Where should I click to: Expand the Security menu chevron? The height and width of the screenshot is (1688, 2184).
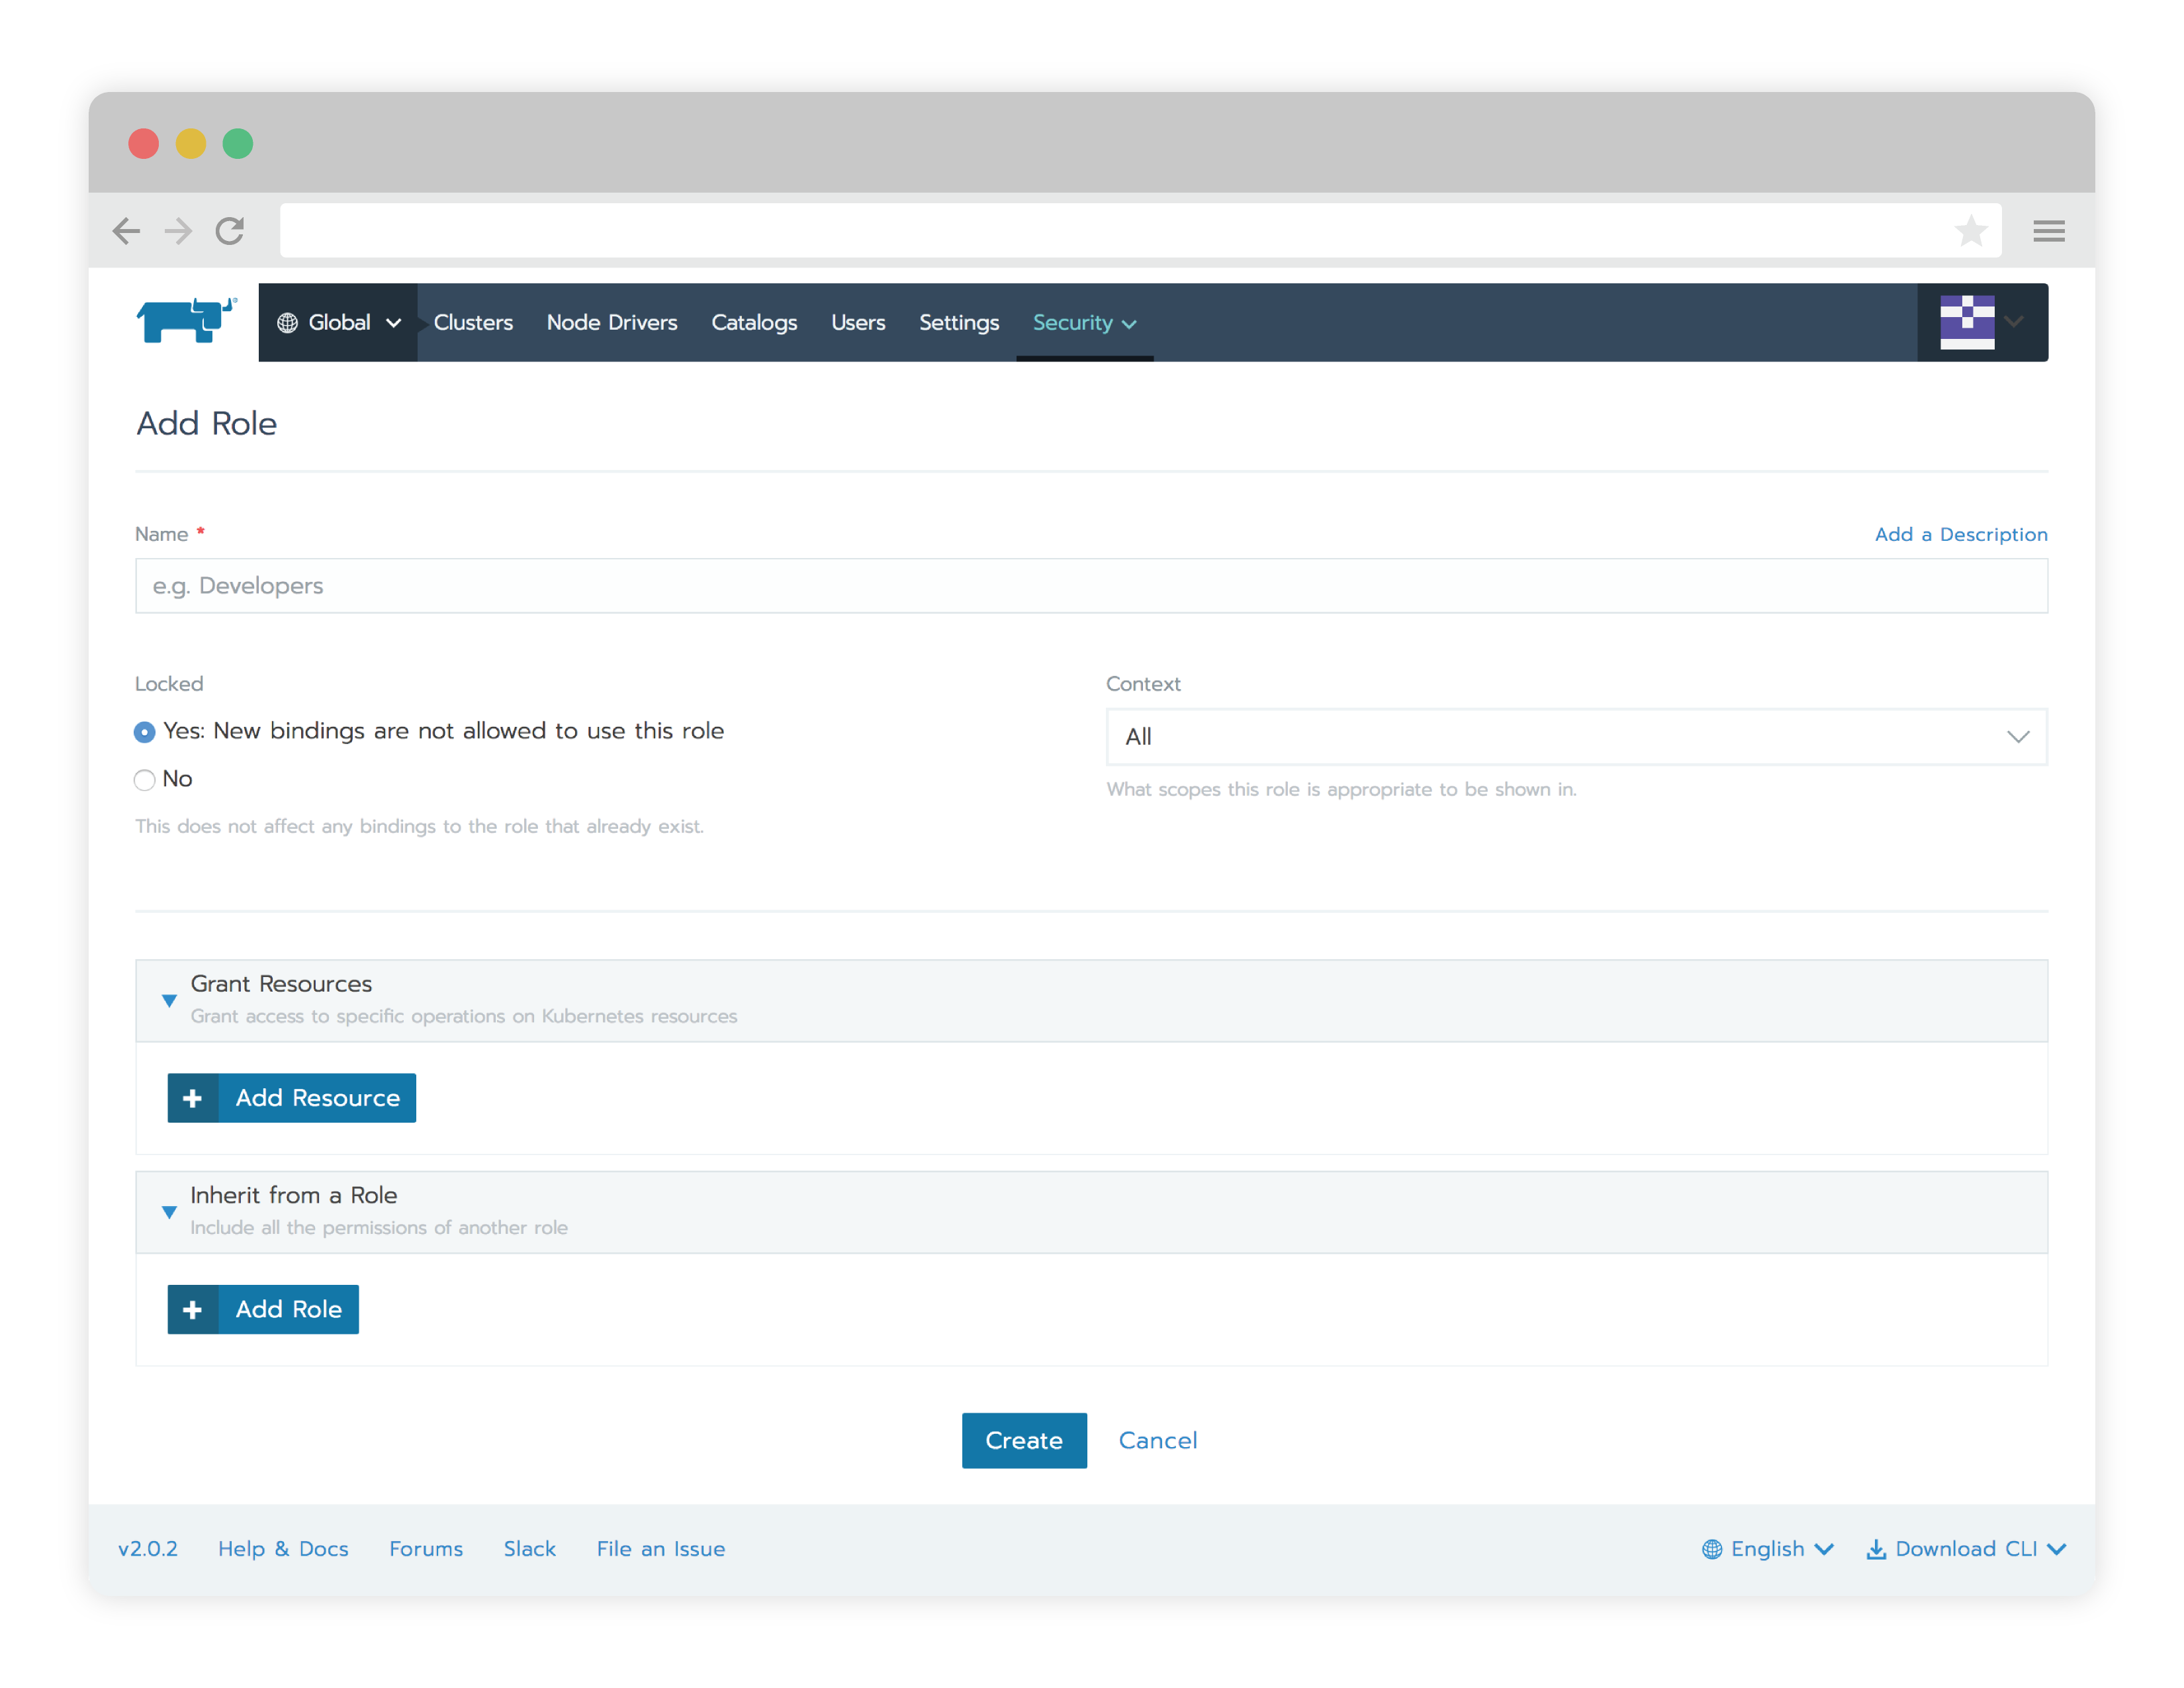click(1129, 324)
